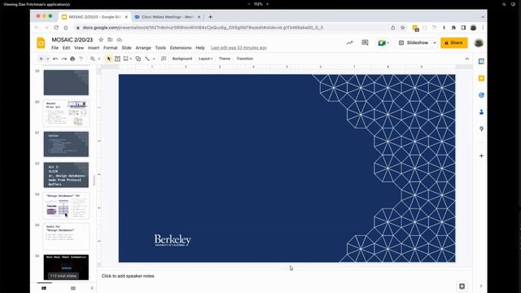This screenshot has width=521, height=293.
Task: Redo the last action
Action: 63,59
